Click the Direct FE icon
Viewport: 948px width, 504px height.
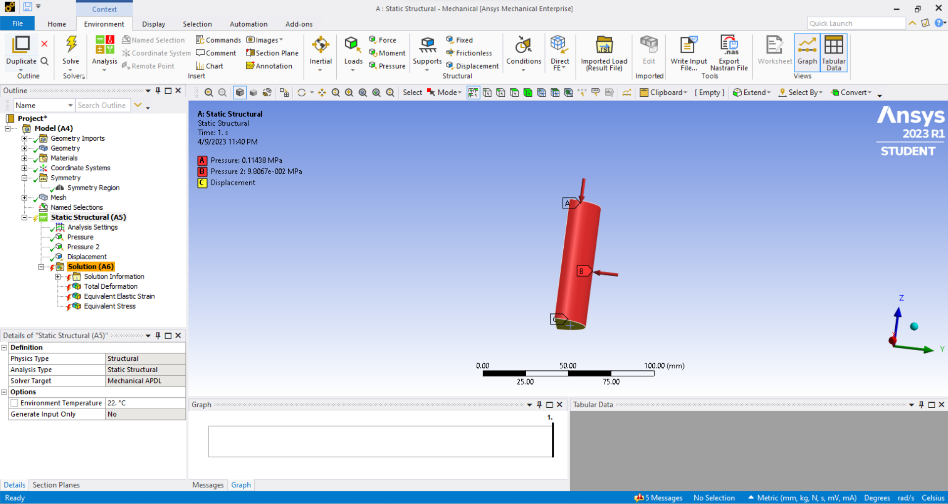pos(559,45)
